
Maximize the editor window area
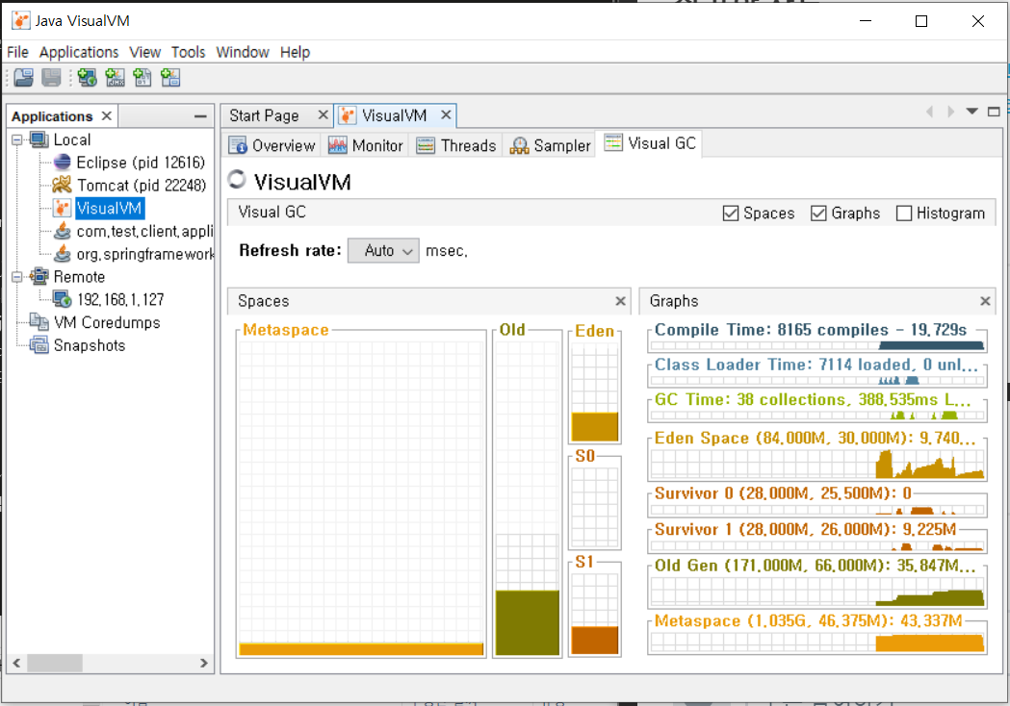coord(994,112)
